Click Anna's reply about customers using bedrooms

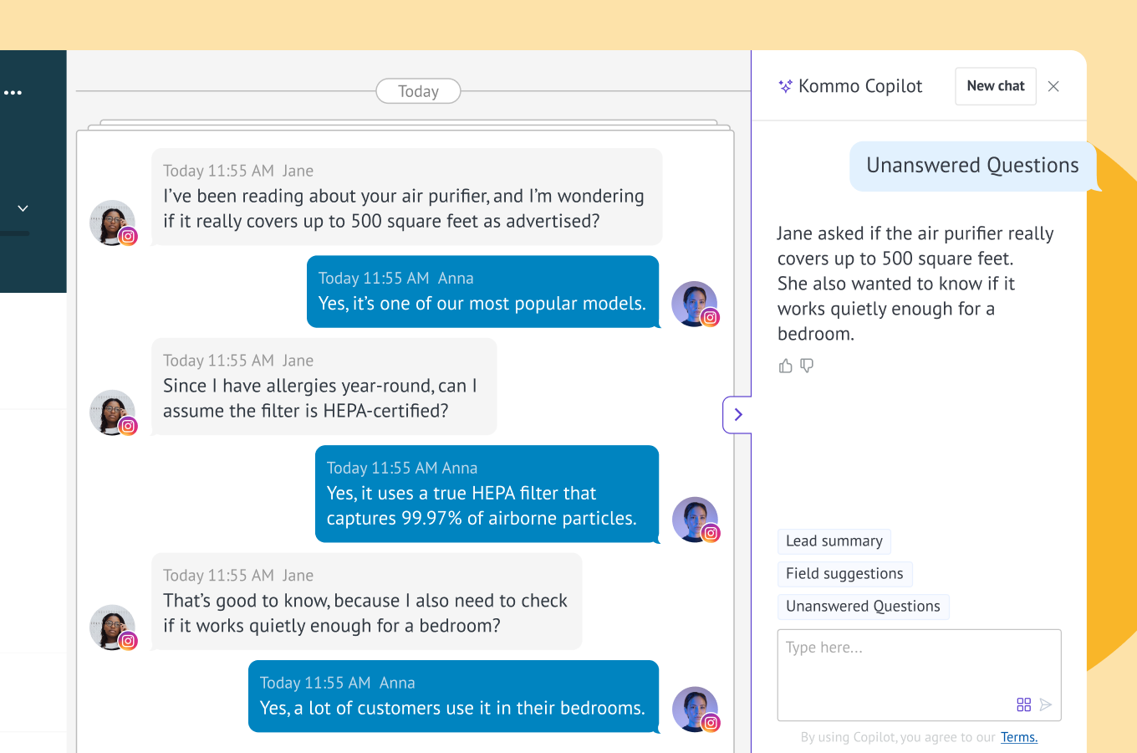(453, 696)
